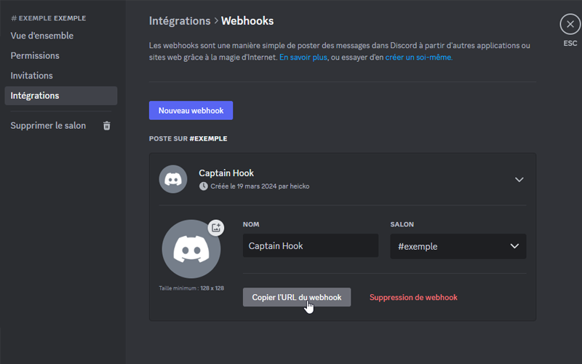
Task: Click the Intégrations breadcrumb in the page title
Action: click(179, 21)
